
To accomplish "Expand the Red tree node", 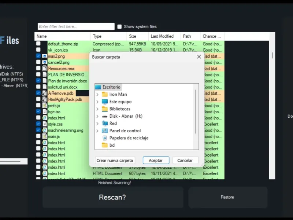I will click(x=97, y=124).
